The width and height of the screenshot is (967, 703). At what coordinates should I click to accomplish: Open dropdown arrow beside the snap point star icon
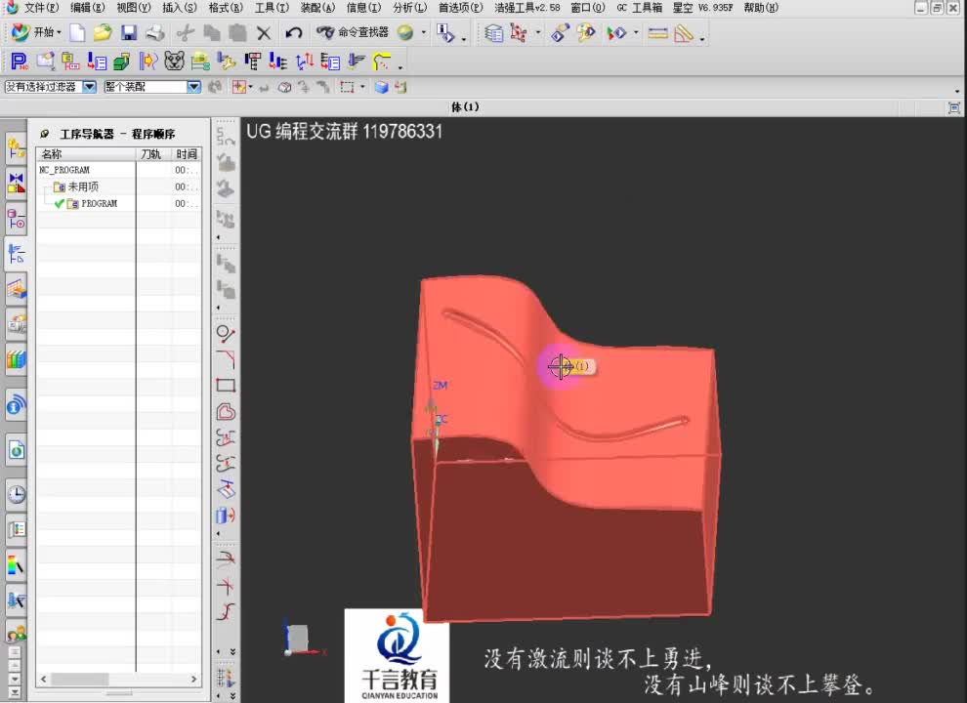pyautogui.click(x=251, y=87)
